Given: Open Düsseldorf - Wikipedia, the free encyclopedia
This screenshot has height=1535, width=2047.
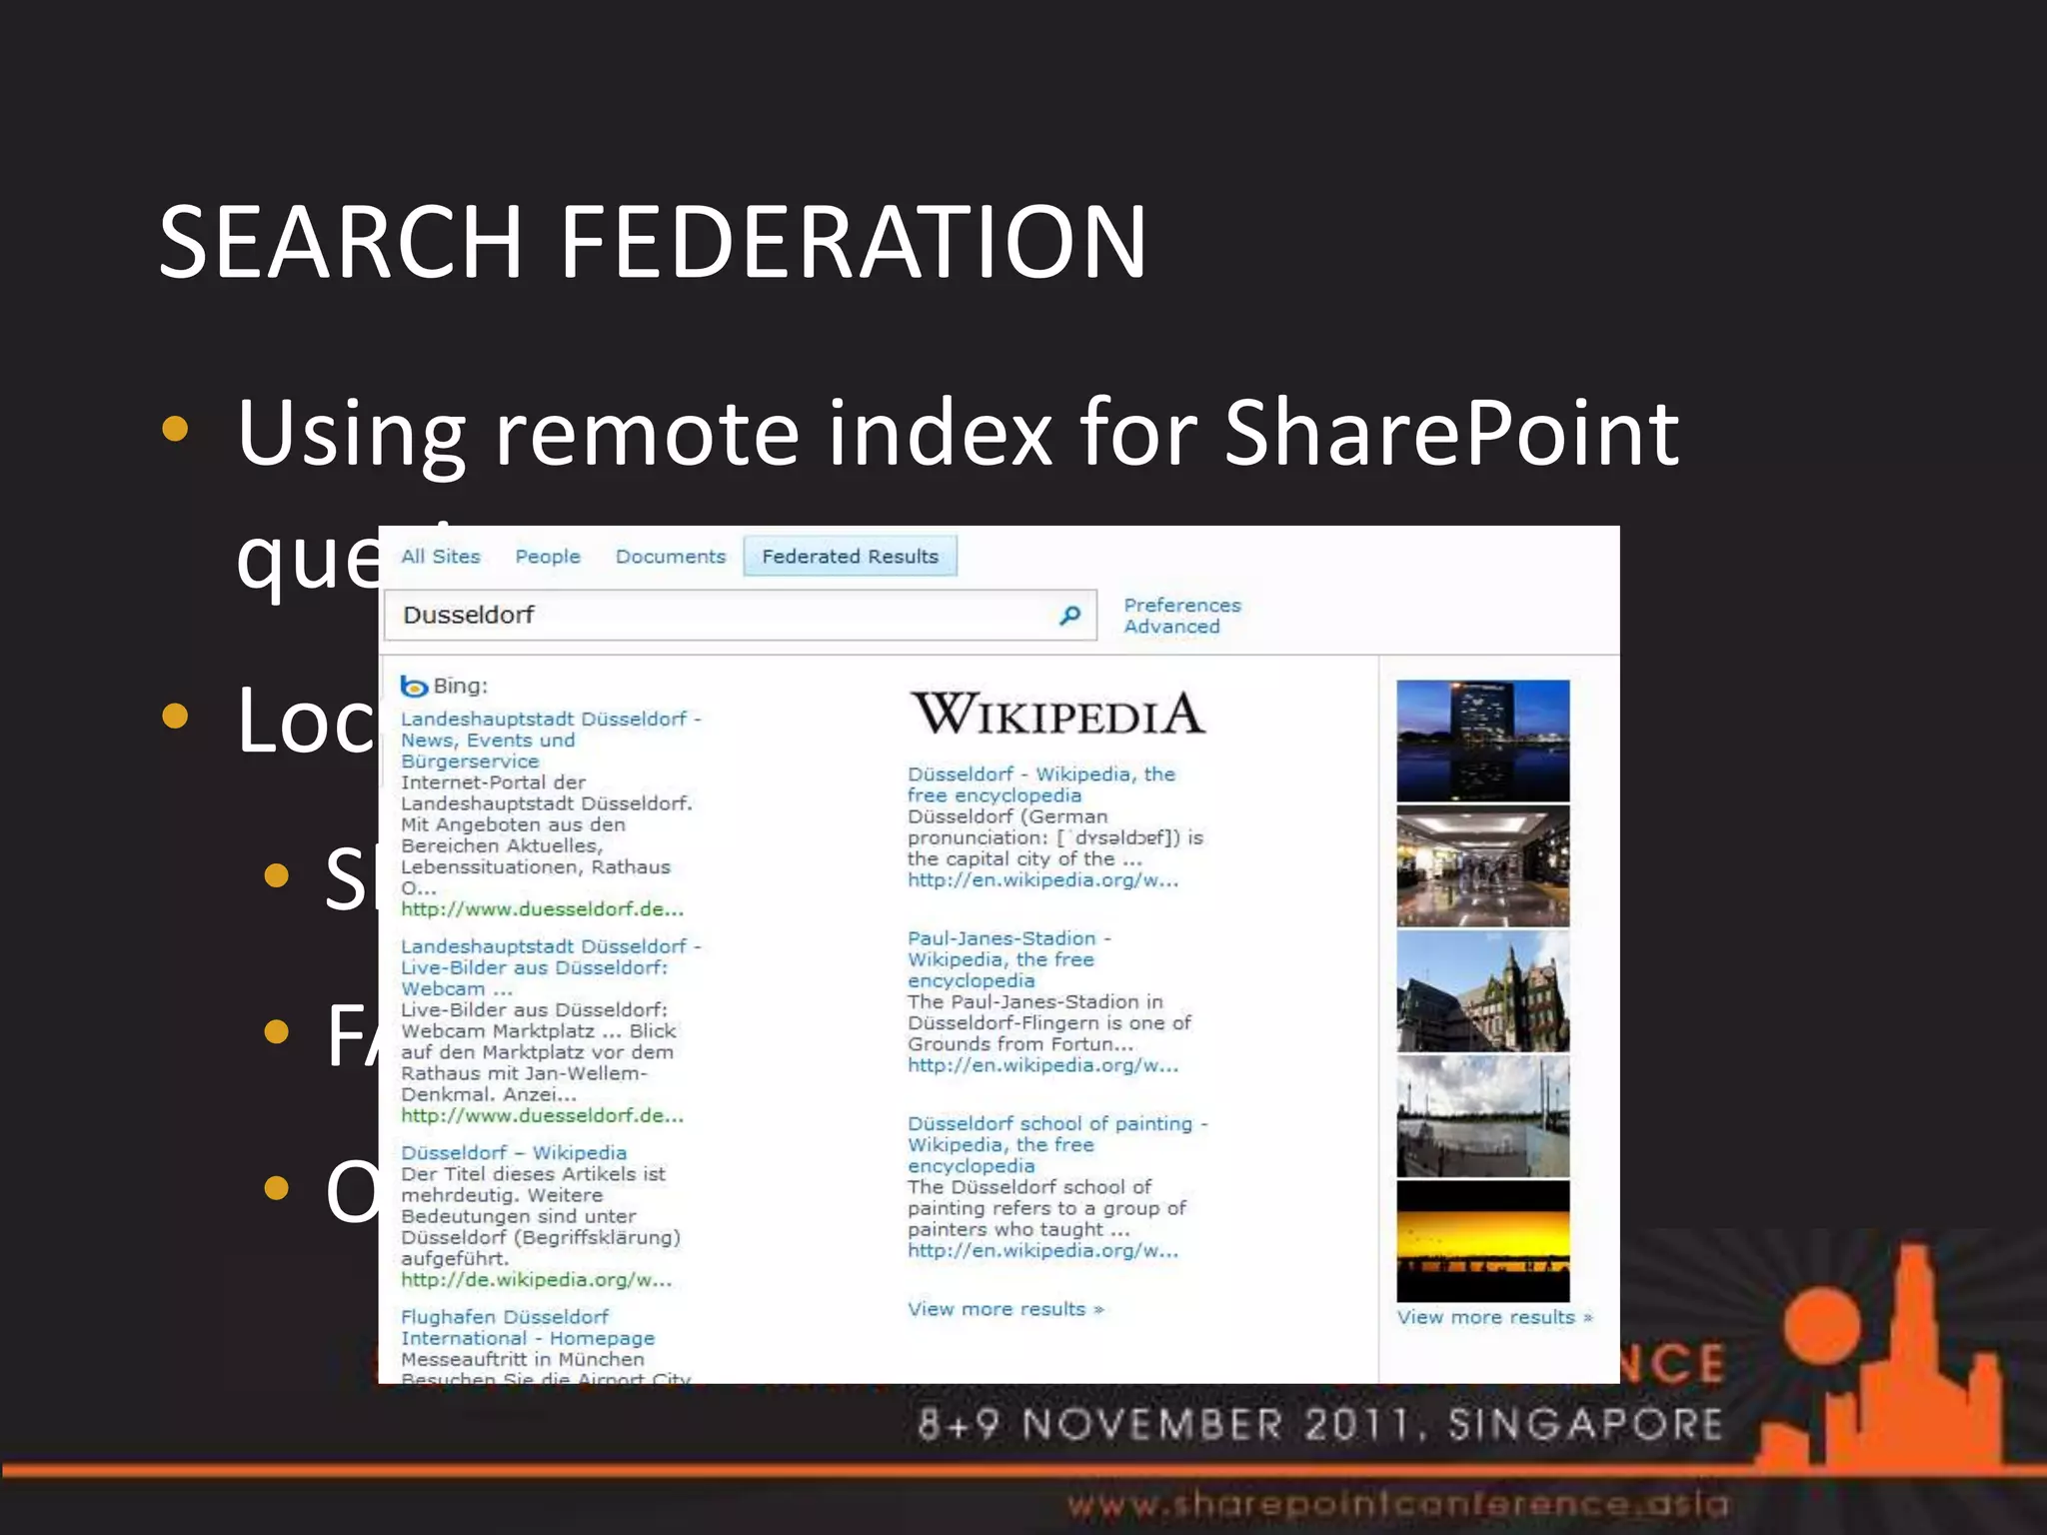Looking at the screenshot, I should (x=1041, y=784).
